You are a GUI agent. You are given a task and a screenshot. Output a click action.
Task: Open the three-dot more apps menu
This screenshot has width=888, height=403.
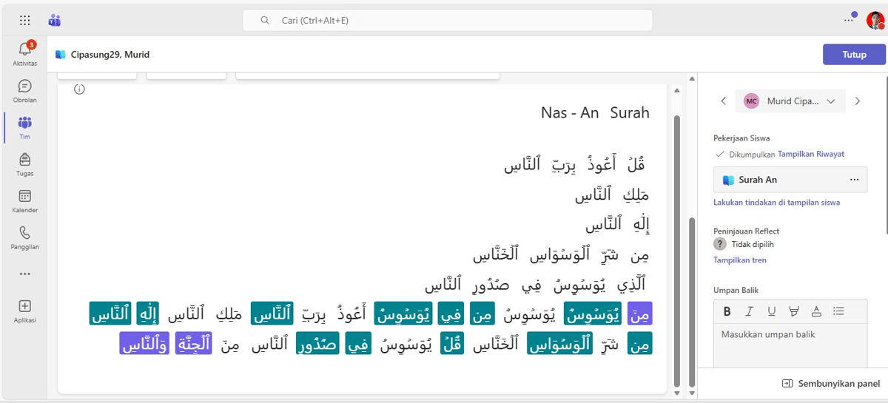(x=24, y=274)
